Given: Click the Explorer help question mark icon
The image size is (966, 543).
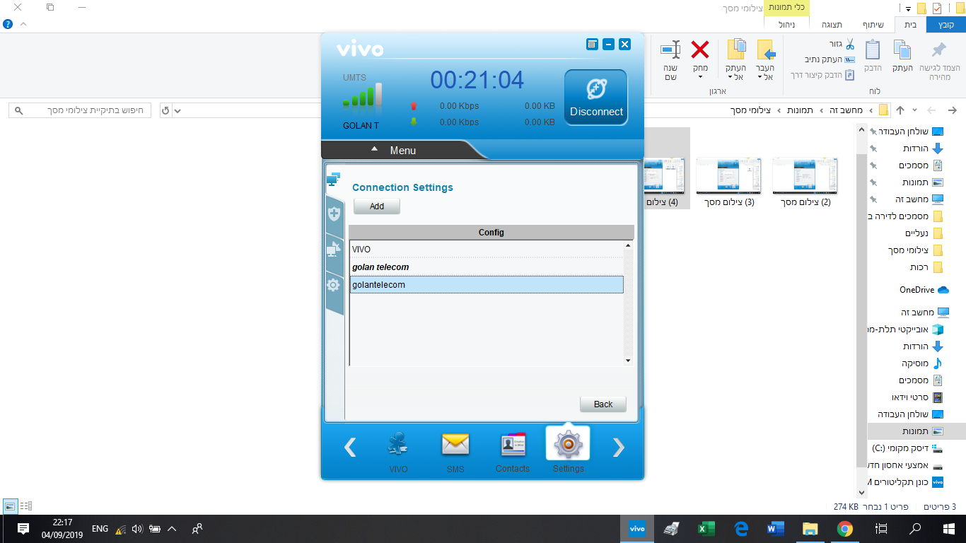Looking at the screenshot, I should [8, 24].
